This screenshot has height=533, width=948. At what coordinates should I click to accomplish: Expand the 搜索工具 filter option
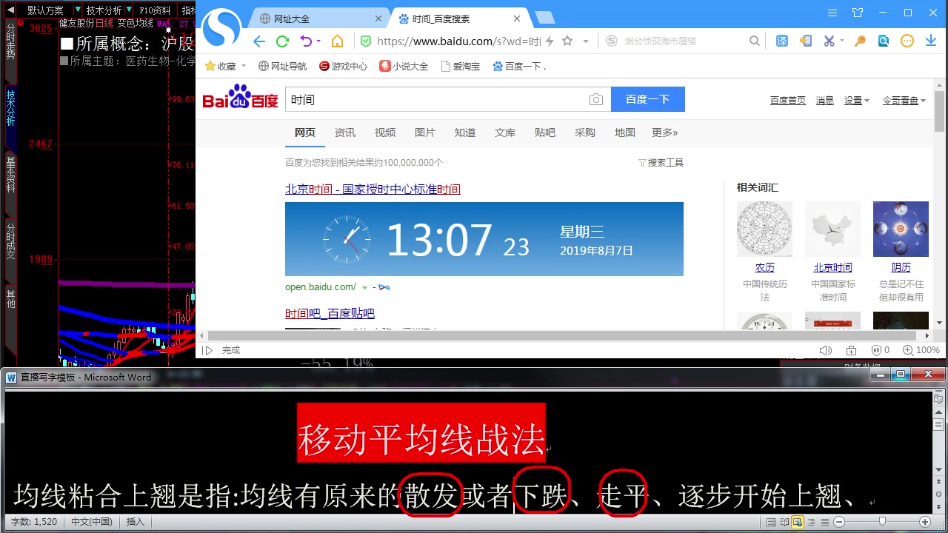tap(661, 163)
